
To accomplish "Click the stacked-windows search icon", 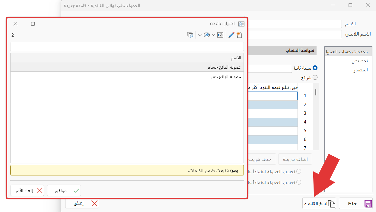I will click(190, 35).
